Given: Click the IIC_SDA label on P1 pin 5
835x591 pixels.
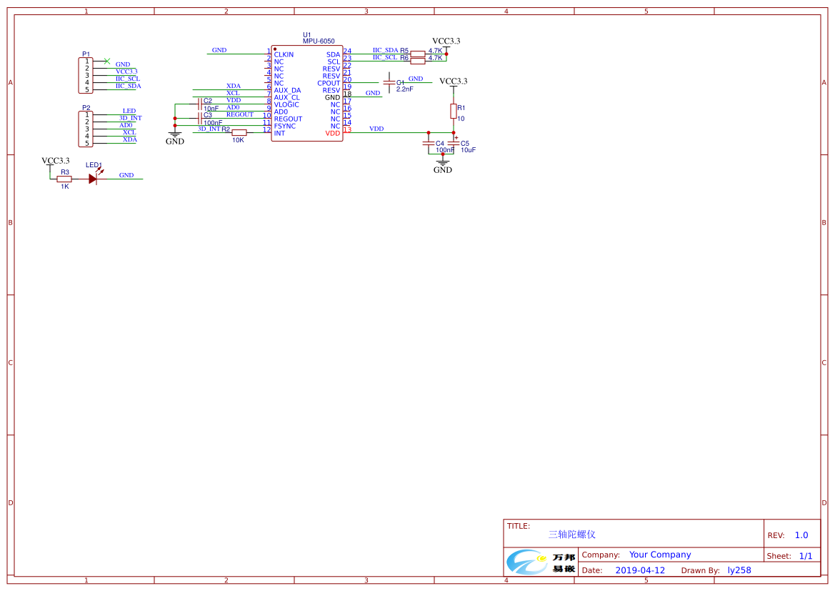Looking at the screenshot, I should [129, 86].
